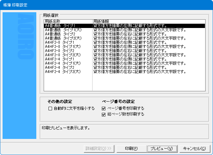213x155 pixels.
Task: Enable auto shrink text checkbox (自動的に文字を縮小する)
Action: [x=50, y=108]
